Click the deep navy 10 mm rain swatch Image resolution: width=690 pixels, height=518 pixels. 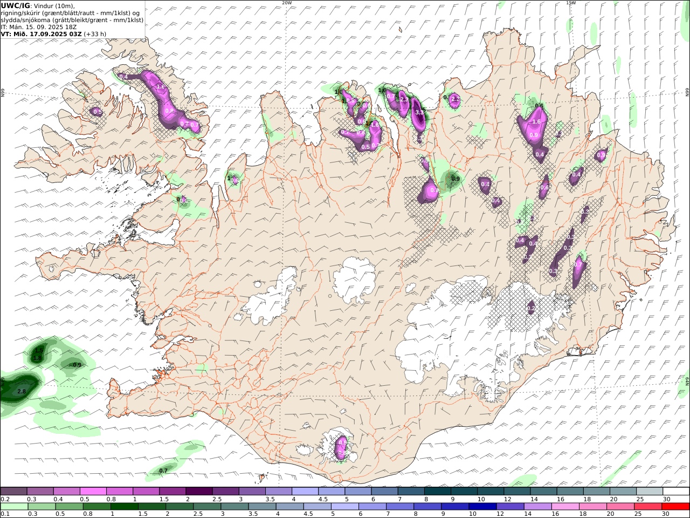(482, 507)
